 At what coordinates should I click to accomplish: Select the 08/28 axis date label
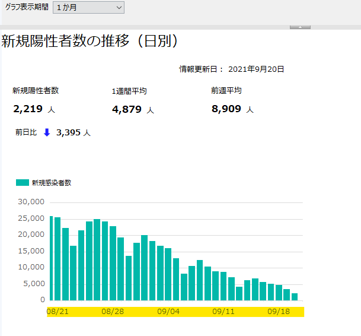(111, 312)
